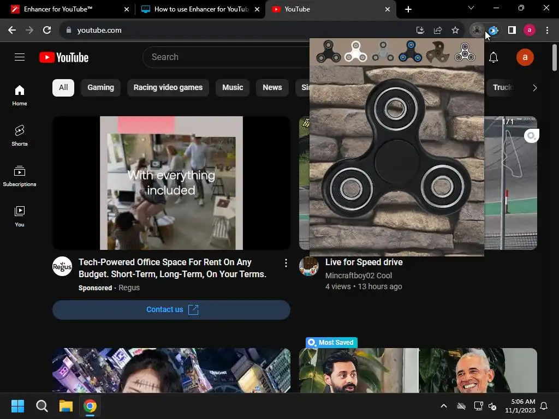
Task: Open YouTube account avatar menu
Action: [525, 57]
